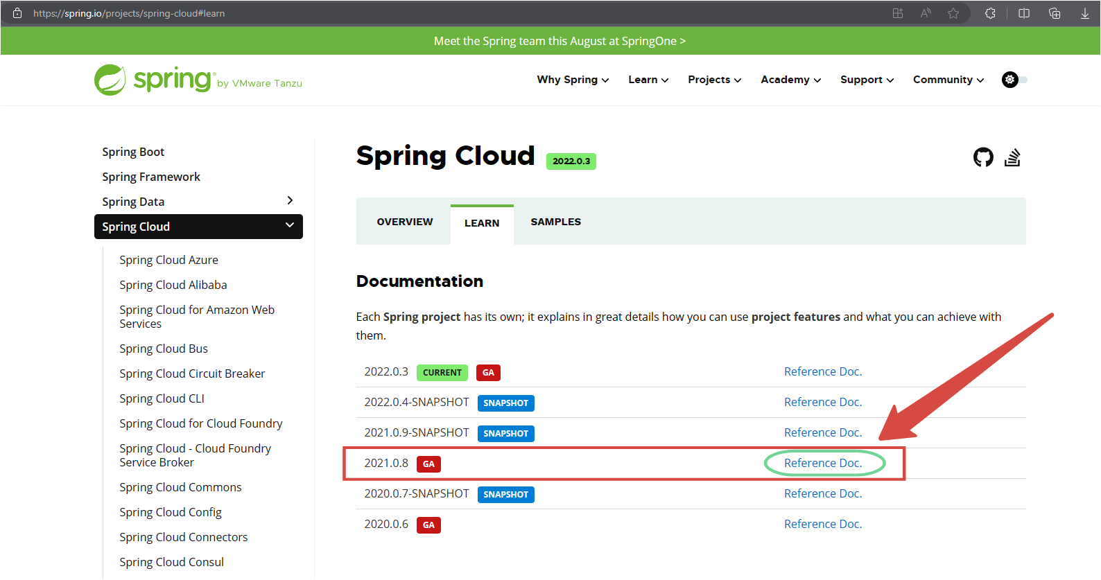Open Reference Doc. for 2021.0.8

click(823, 463)
